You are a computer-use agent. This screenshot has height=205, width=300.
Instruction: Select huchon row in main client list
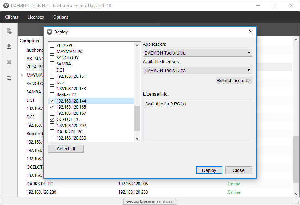pyautogui.click(x=35, y=50)
